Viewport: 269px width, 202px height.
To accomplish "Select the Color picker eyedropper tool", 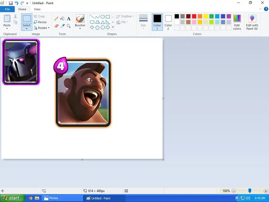I will coord(63,26).
